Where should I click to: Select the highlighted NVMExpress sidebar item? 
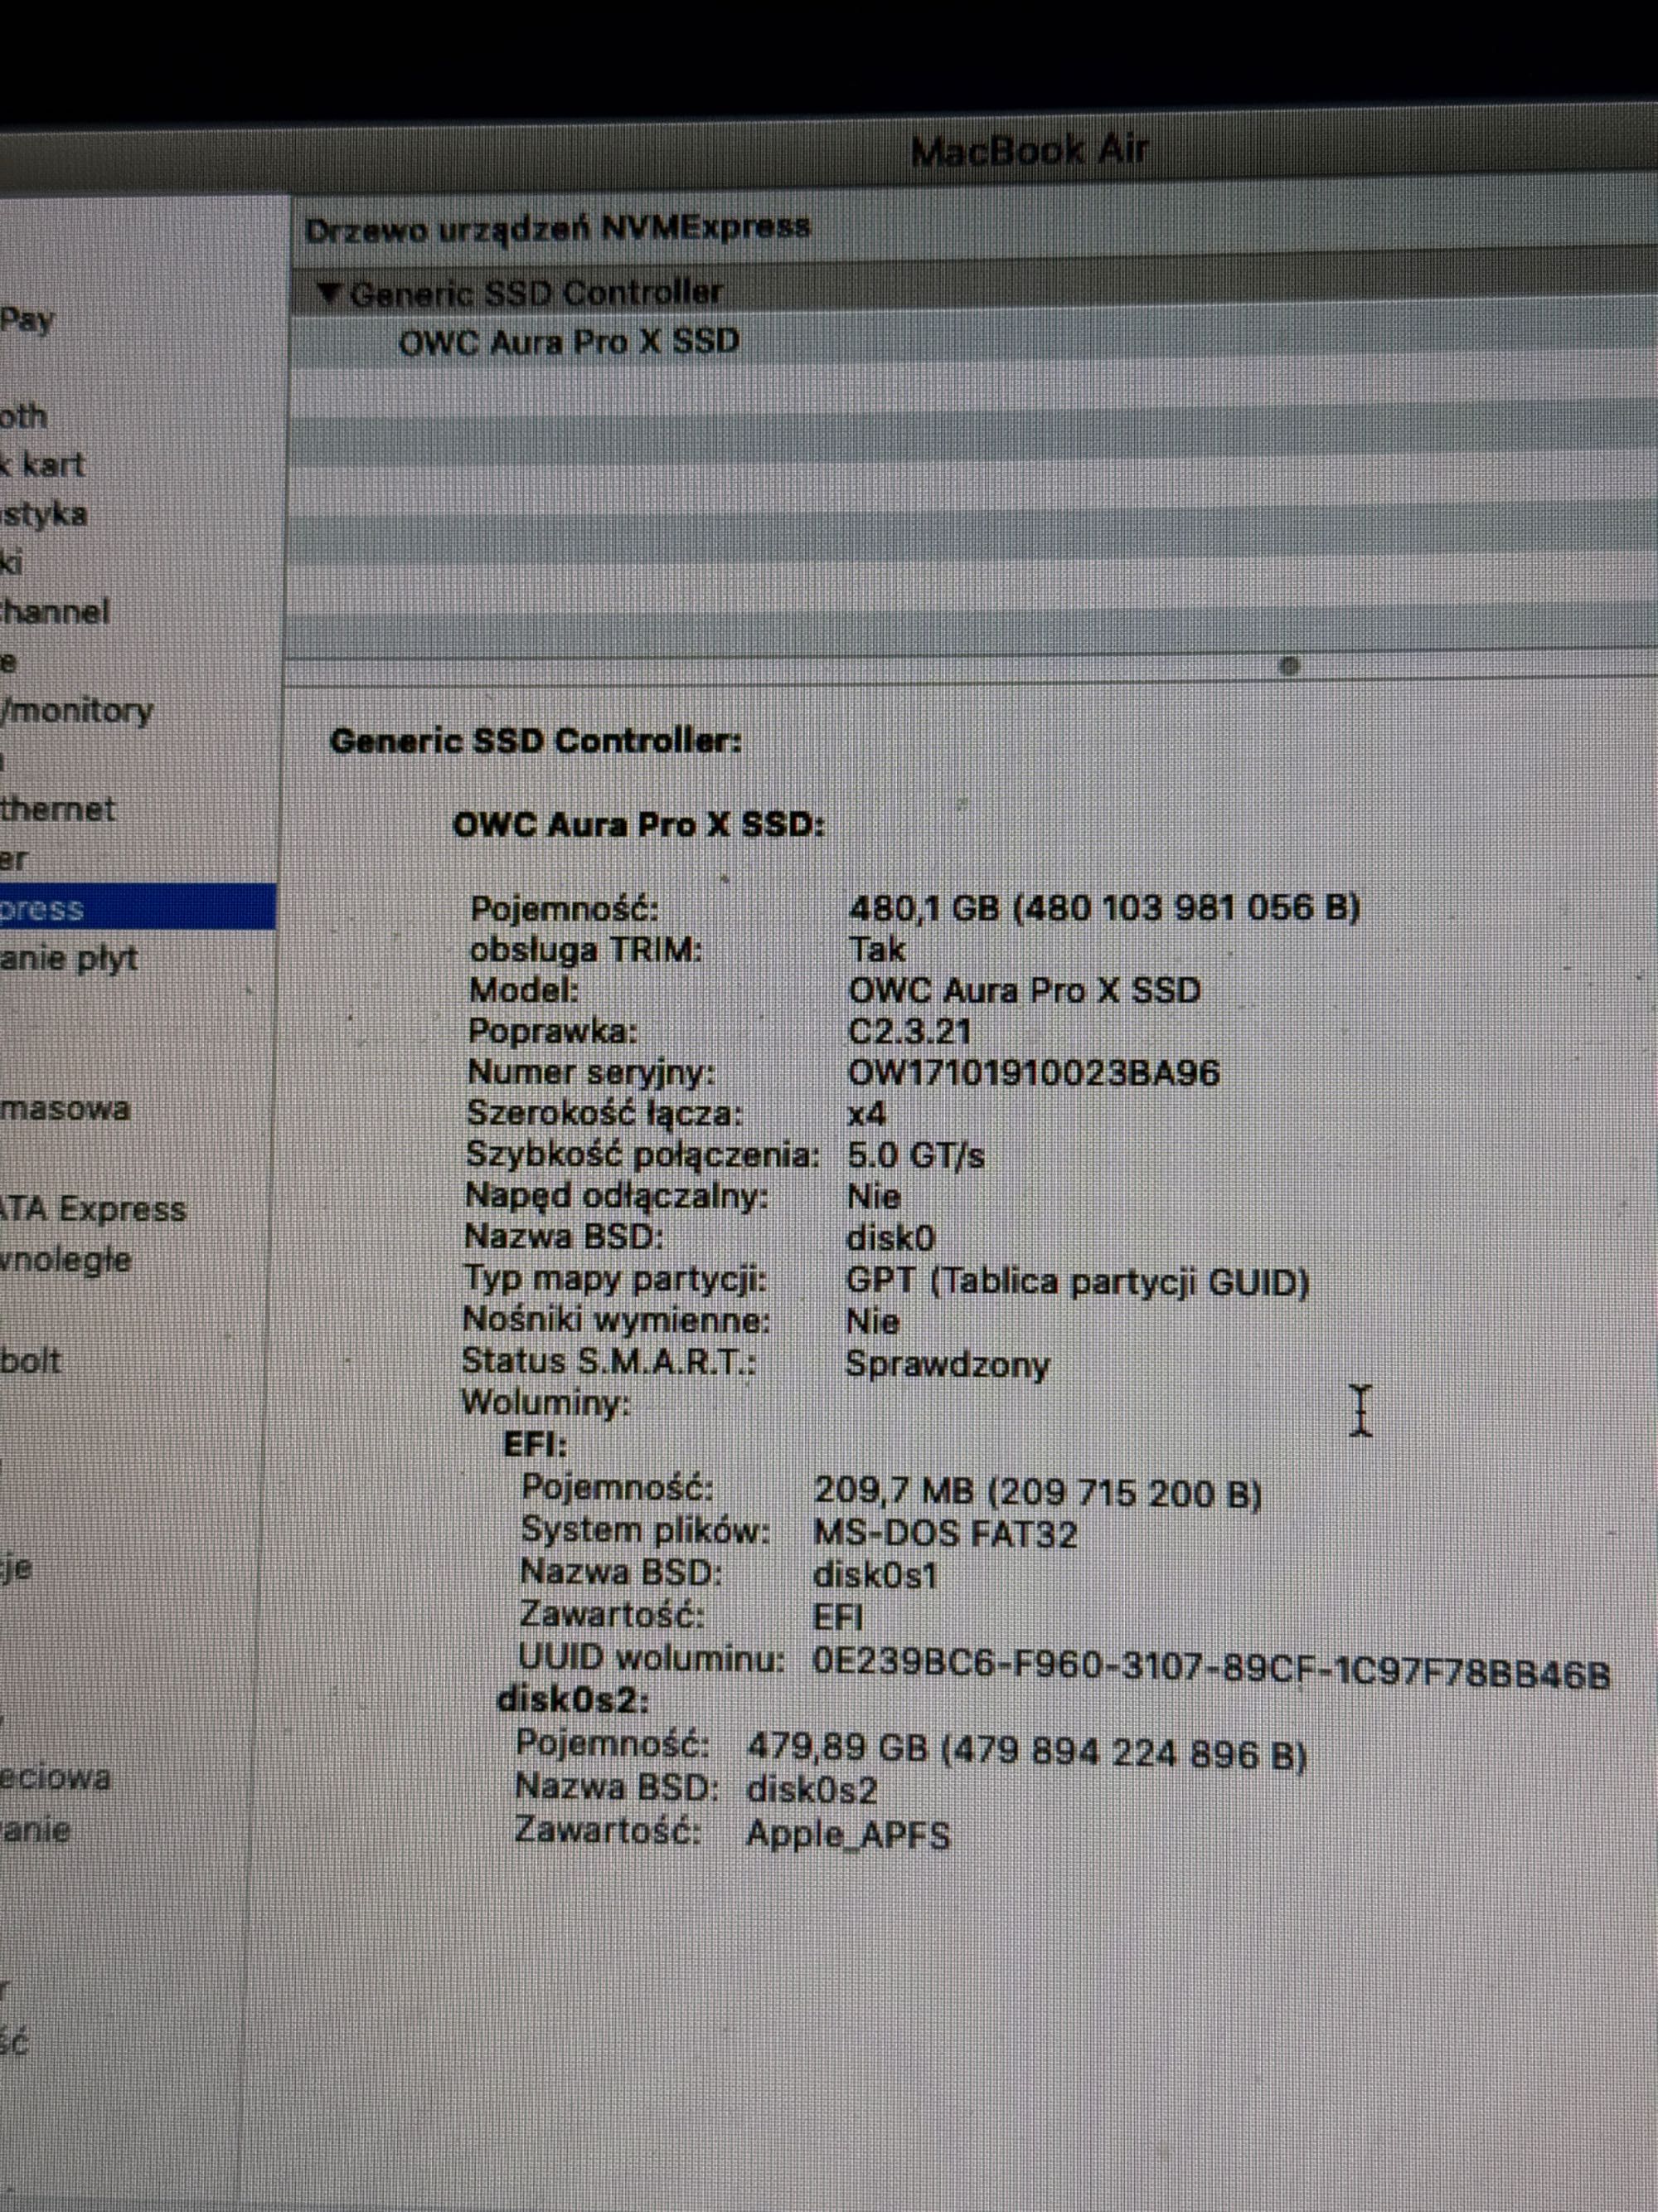[138, 907]
